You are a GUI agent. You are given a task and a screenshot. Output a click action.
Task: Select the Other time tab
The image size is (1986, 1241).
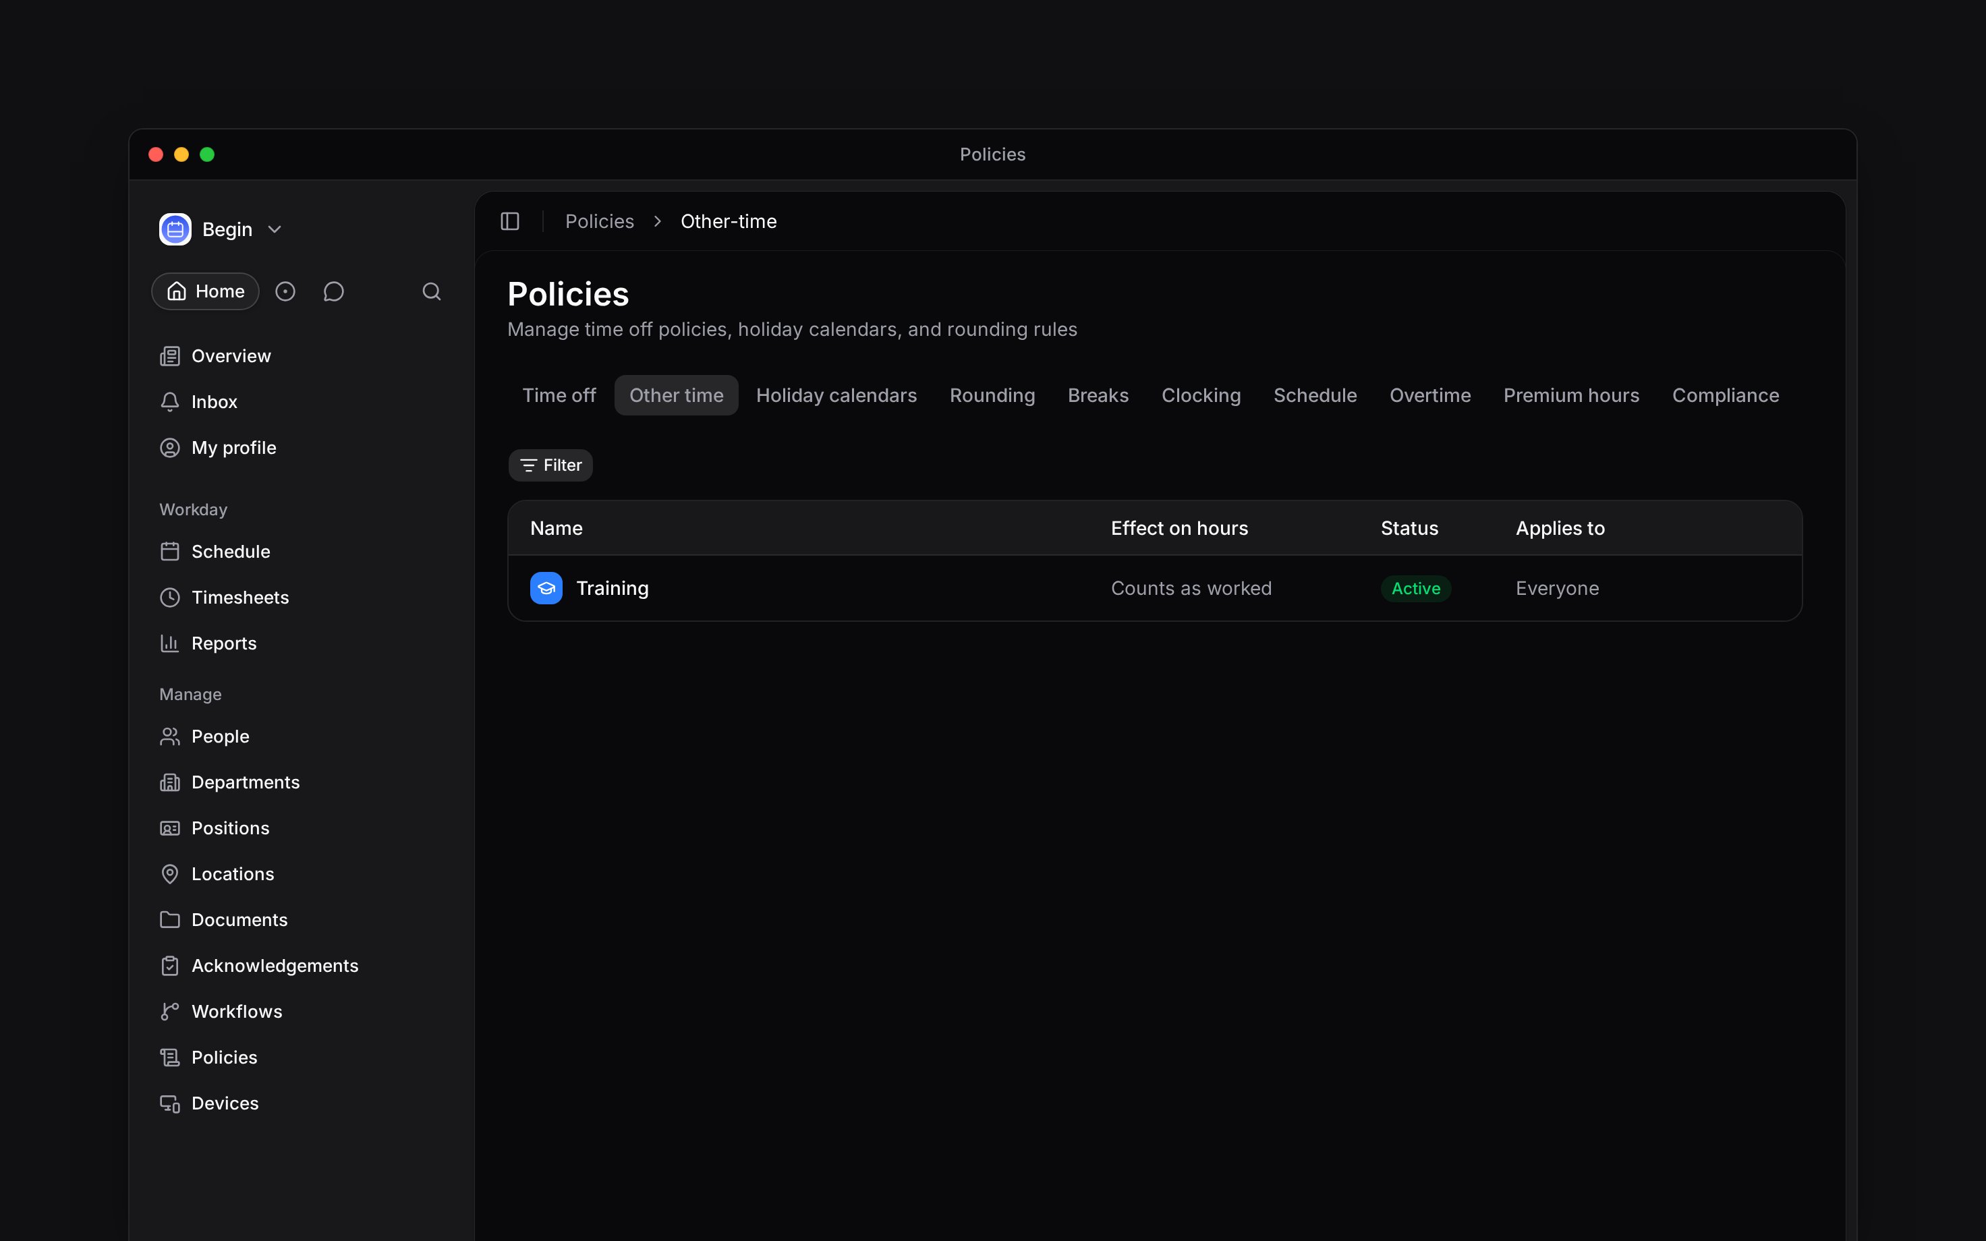point(676,396)
